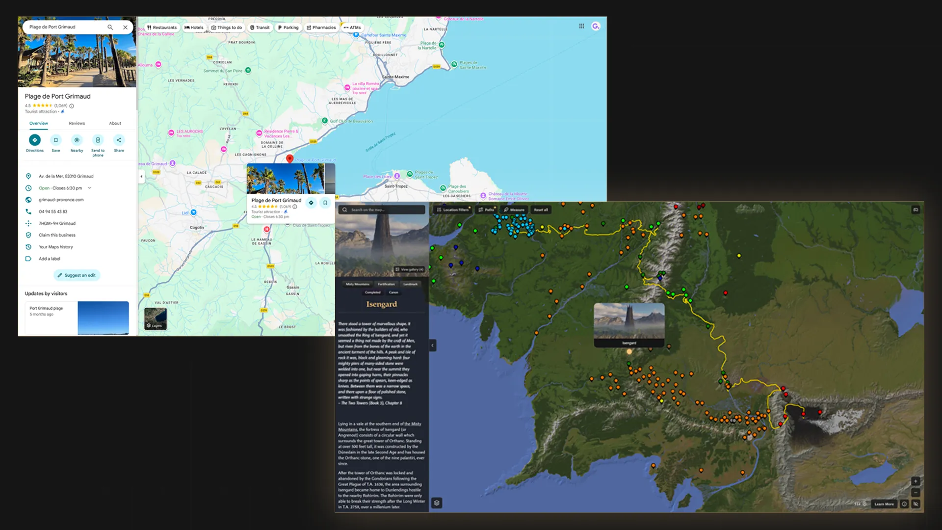Zoom out on the Middle-earth map
The image size is (942, 530).
point(916,492)
